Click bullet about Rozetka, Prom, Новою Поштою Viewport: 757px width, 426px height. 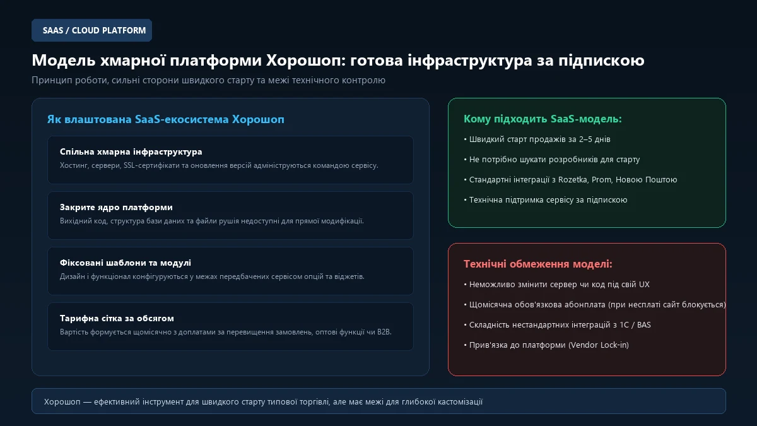pyautogui.click(x=570, y=180)
